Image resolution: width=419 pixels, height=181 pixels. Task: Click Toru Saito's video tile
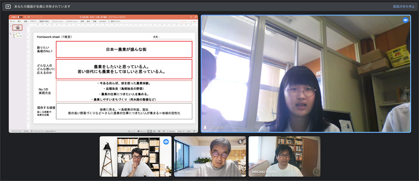click(x=210, y=156)
